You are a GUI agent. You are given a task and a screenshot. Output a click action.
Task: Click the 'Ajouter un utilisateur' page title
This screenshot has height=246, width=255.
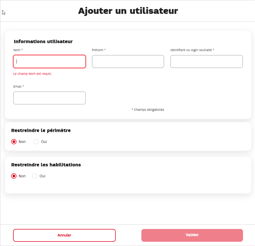pos(128,11)
